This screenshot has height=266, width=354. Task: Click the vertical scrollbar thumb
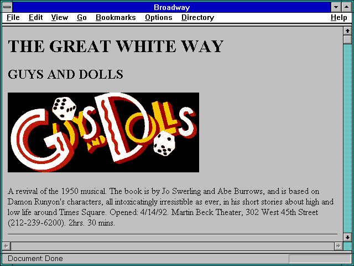[347, 39]
